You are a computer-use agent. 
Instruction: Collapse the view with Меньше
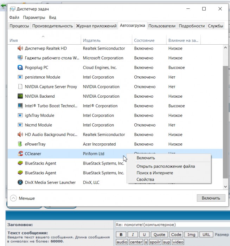[x=23, y=198]
